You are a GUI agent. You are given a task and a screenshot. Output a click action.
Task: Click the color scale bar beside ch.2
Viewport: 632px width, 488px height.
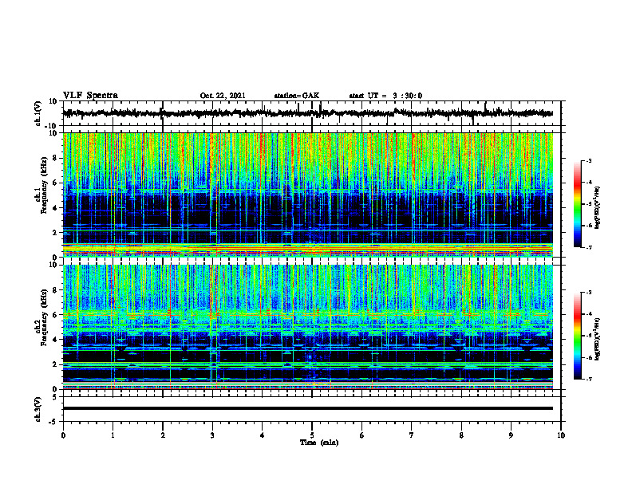(x=578, y=336)
